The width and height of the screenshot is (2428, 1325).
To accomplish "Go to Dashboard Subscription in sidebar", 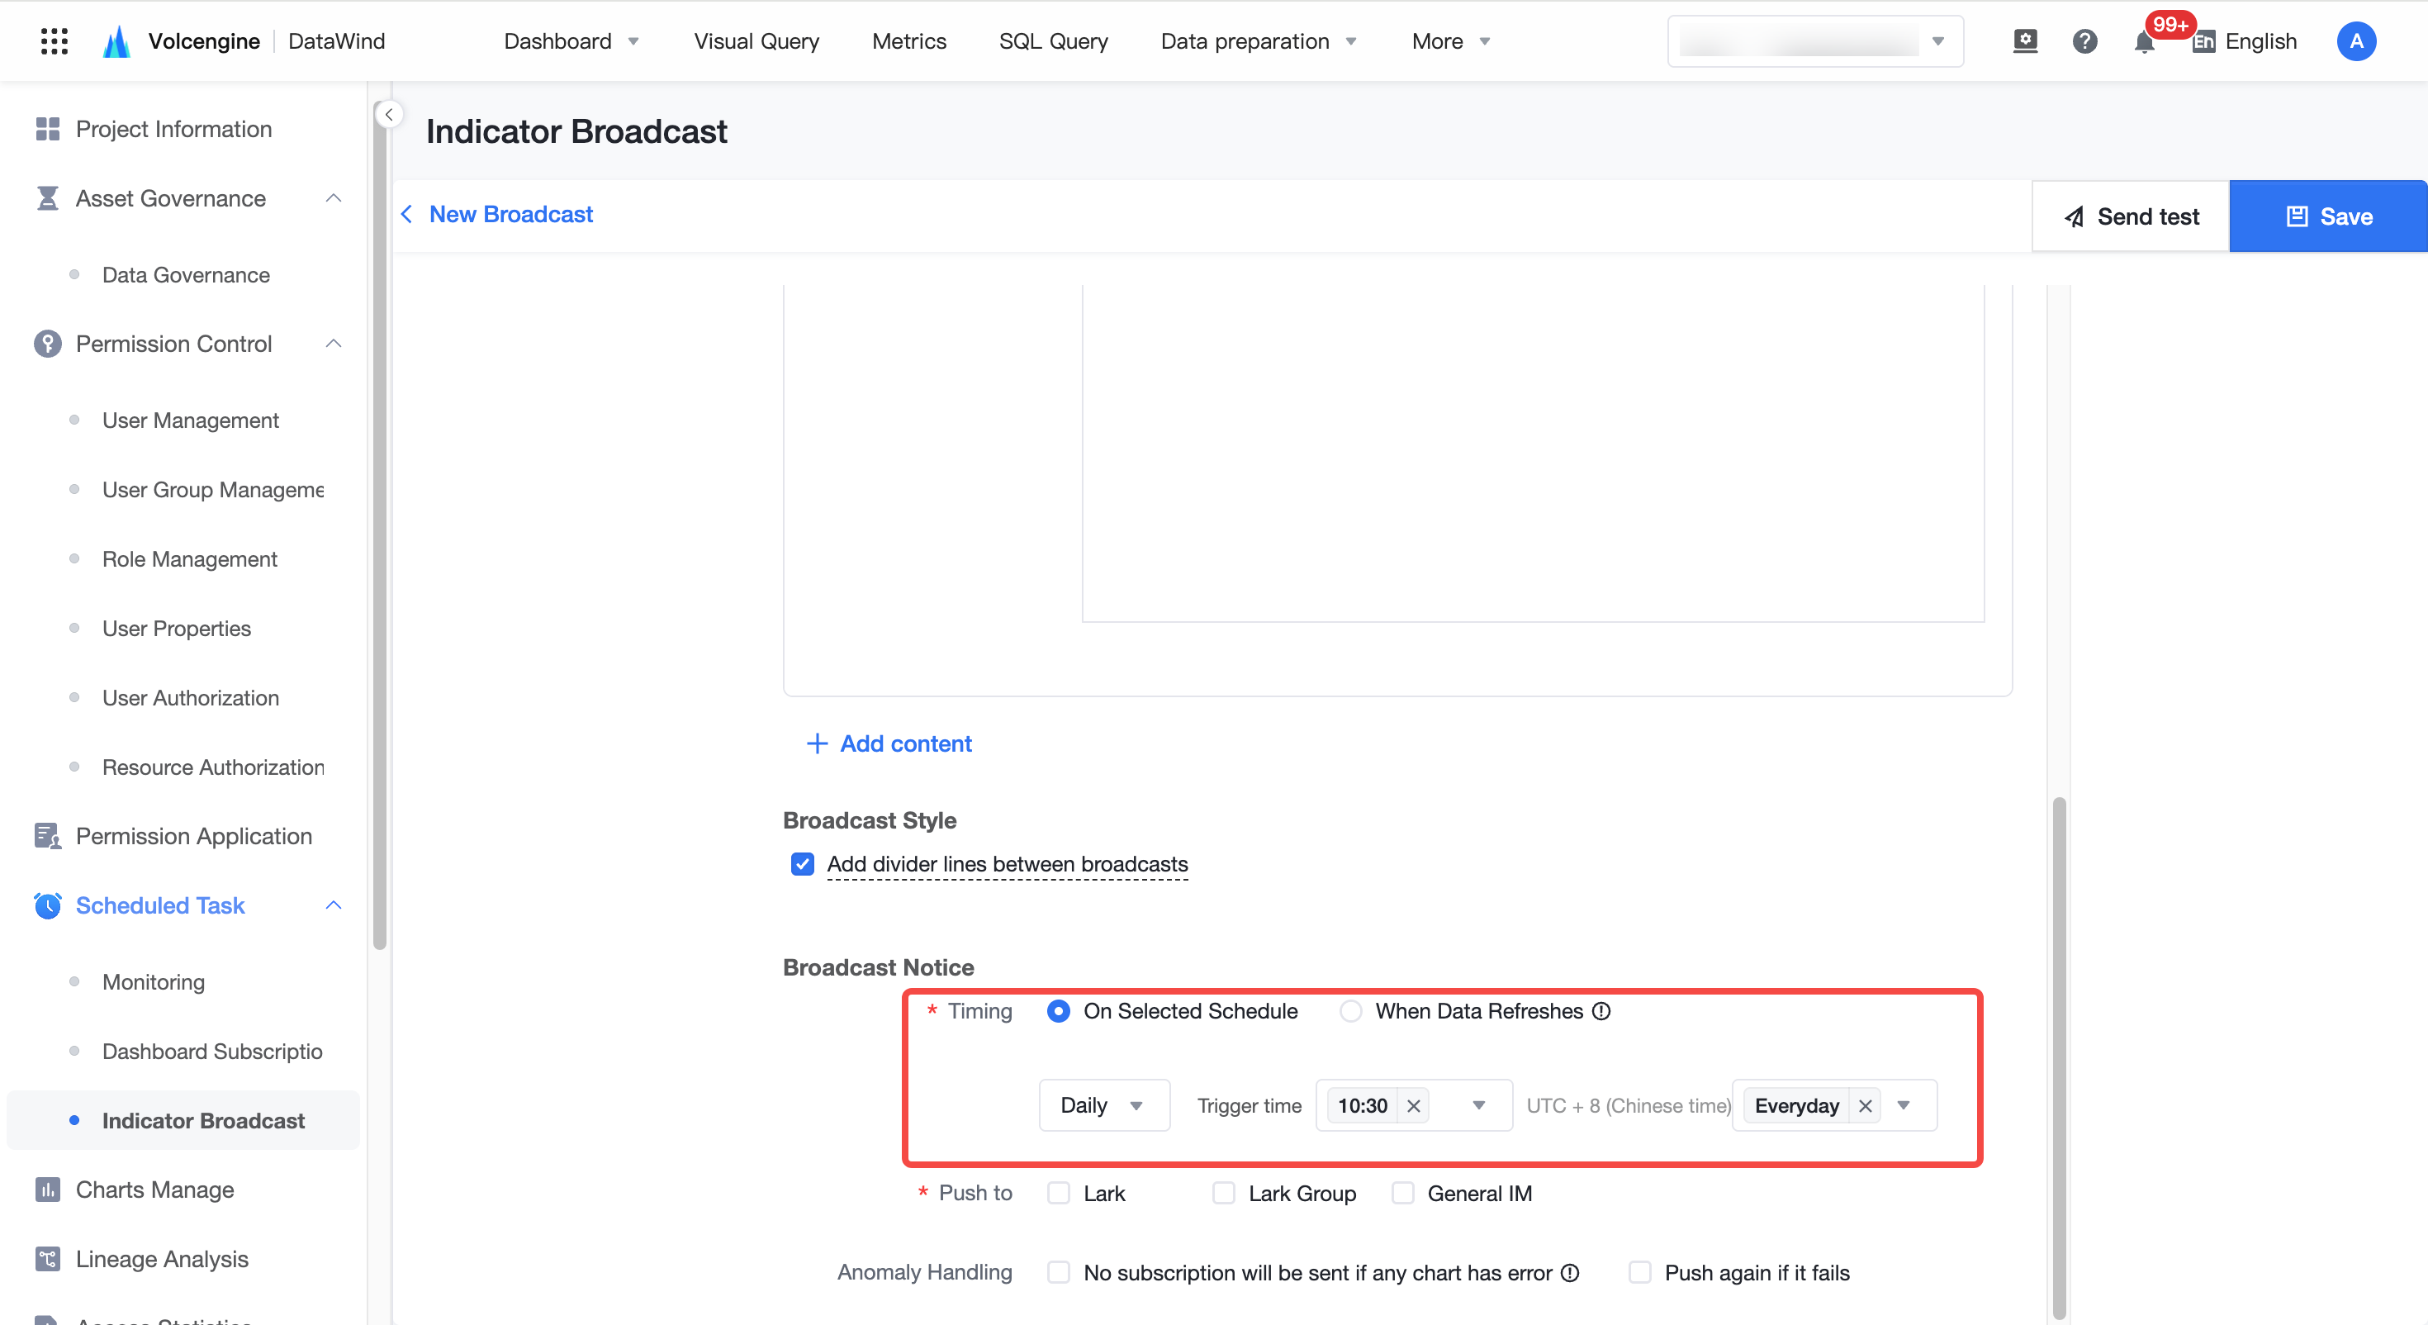I will pos(212,1052).
